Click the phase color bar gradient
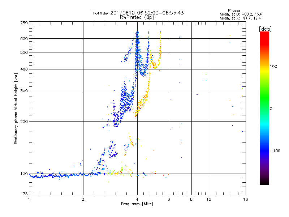Viewport: 289px width, 217px height. pyautogui.click(x=264, y=108)
